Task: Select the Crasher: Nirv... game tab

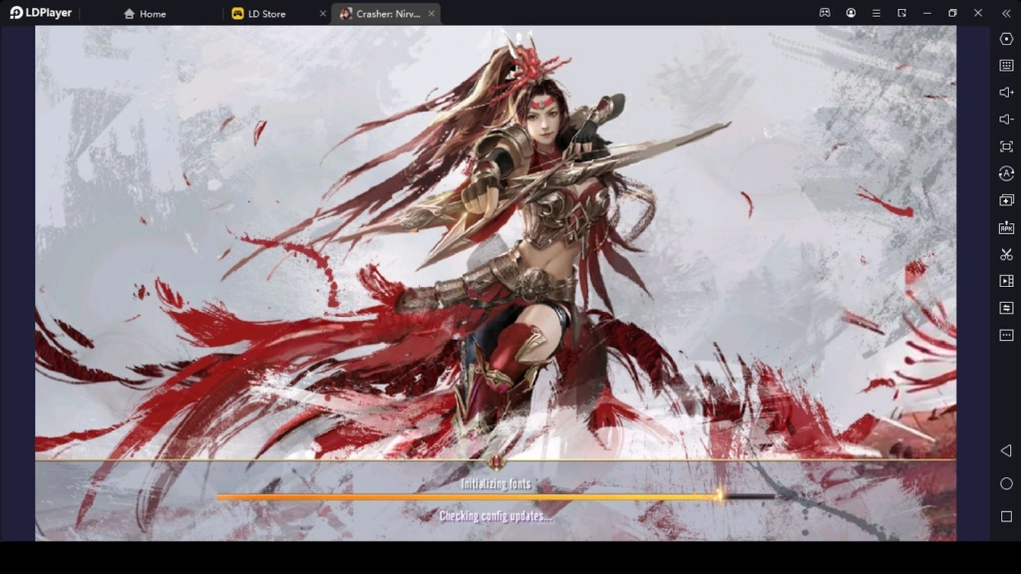Action: click(x=381, y=13)
